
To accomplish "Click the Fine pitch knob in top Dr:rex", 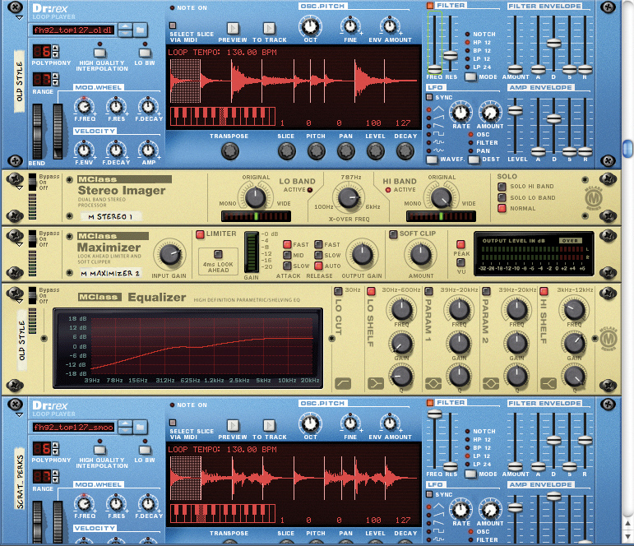I will [x=350, y=26].
